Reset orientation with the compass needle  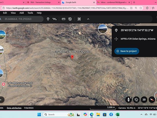(152, 99)
